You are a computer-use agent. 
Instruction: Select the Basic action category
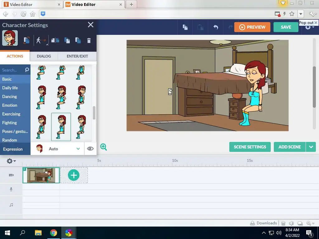click(x=15, y=79)
